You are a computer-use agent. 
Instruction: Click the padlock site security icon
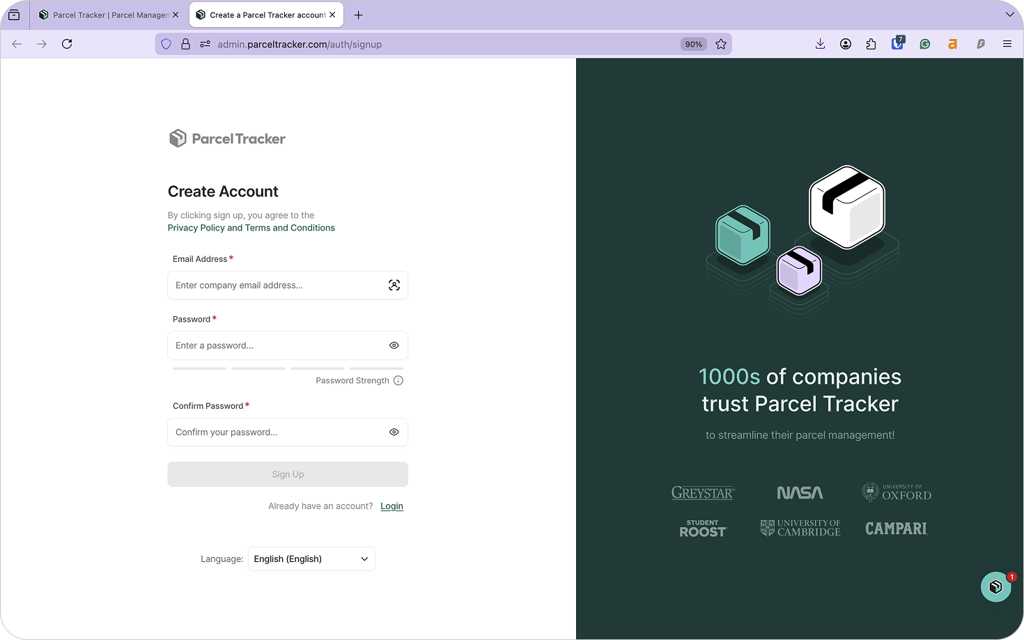[185, 44]
